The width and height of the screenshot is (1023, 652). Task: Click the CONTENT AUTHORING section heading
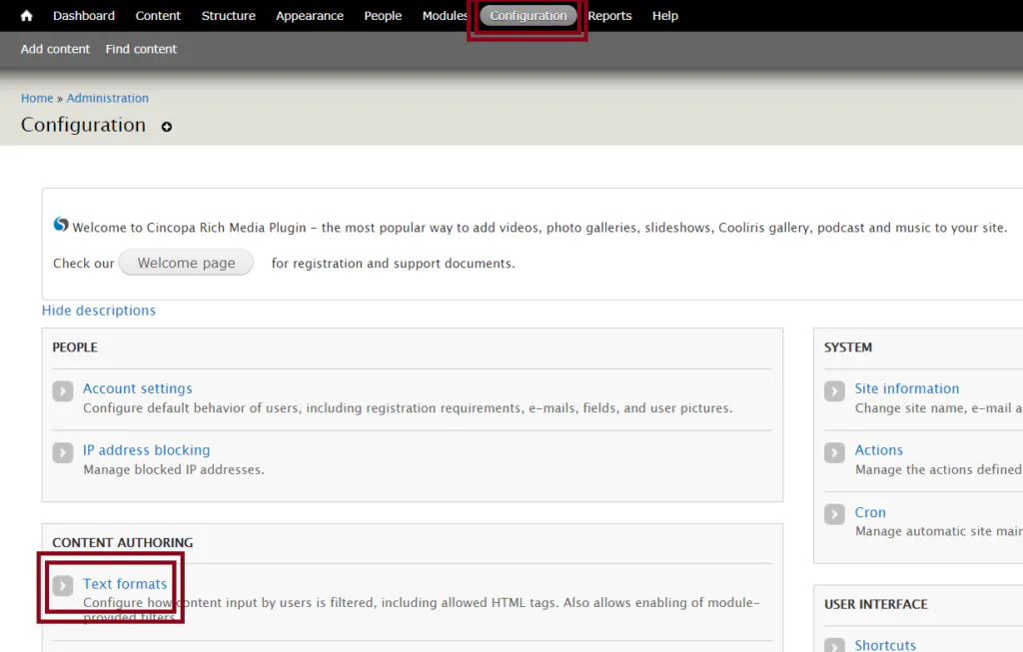coord(123,542)
